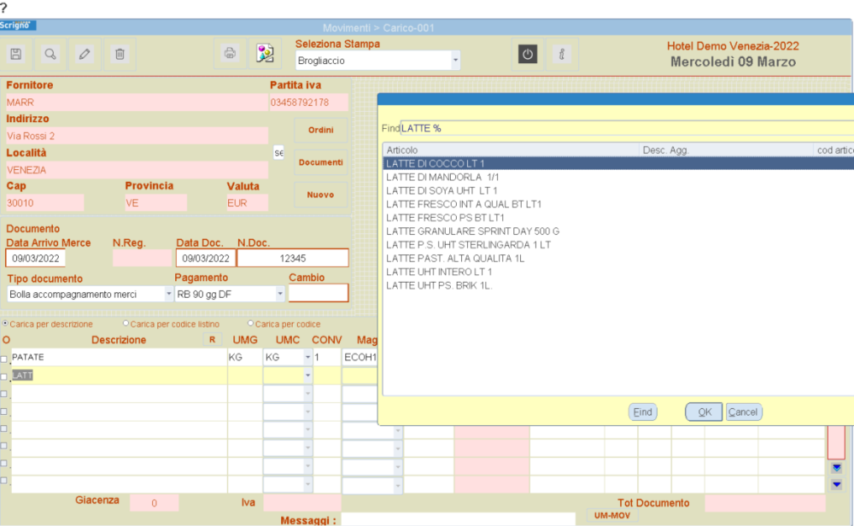
Task: Select Carica per descrizione radio button
Action: 5,324
